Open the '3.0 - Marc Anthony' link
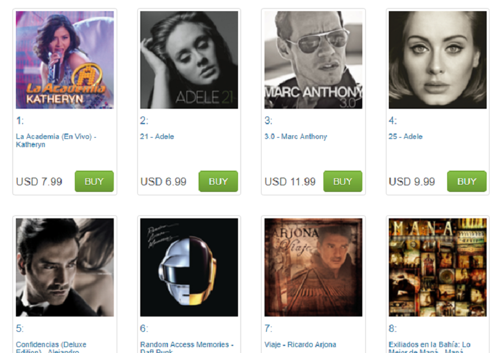 [296, 136]
